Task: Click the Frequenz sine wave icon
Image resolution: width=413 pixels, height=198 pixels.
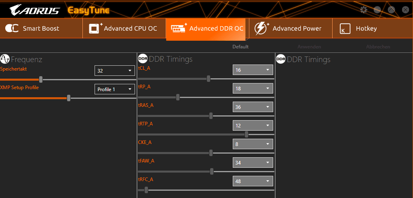Action: point(5,59)
